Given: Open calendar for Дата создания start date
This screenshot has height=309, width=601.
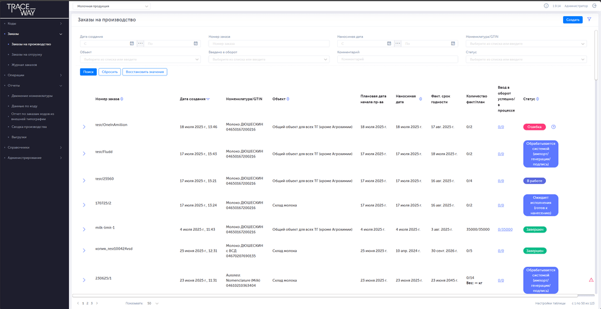Looking at the screenshot, I should (x=131, y=43).
